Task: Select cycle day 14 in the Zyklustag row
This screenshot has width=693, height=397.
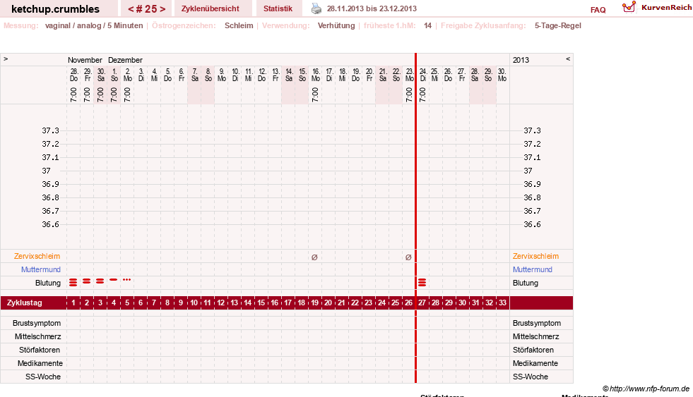Action: tap(247, 303)
